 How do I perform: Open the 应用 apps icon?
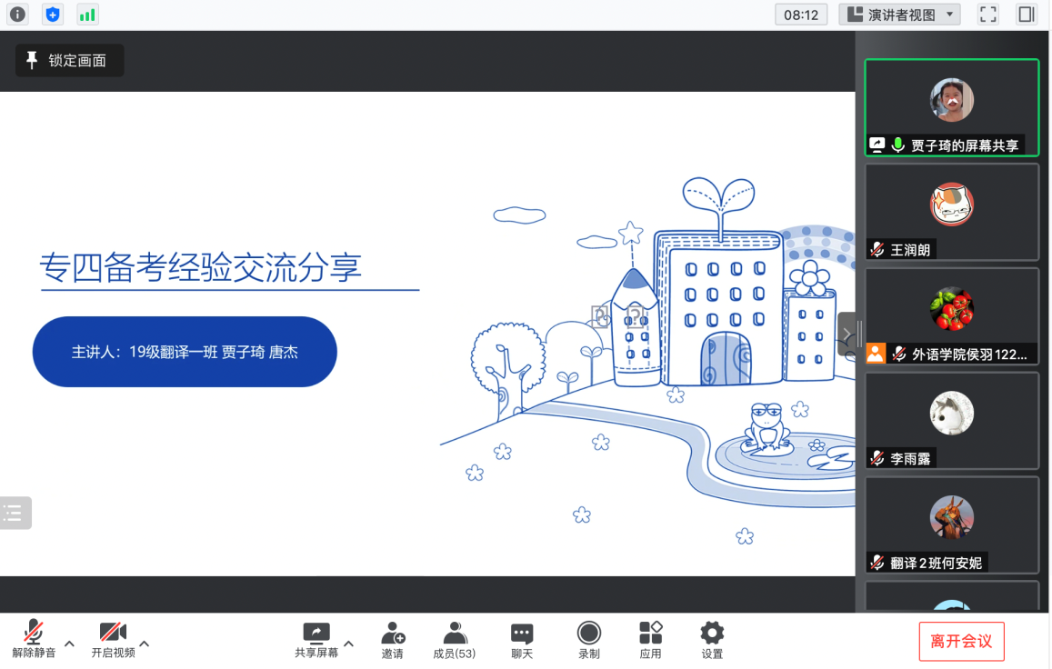tap(650, 639)
